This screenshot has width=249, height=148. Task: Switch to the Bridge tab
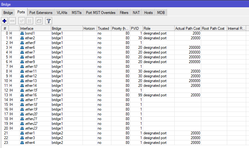point(8,13)
